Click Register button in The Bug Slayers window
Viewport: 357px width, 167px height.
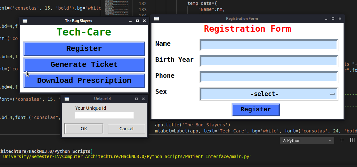(x=84, y=49)
